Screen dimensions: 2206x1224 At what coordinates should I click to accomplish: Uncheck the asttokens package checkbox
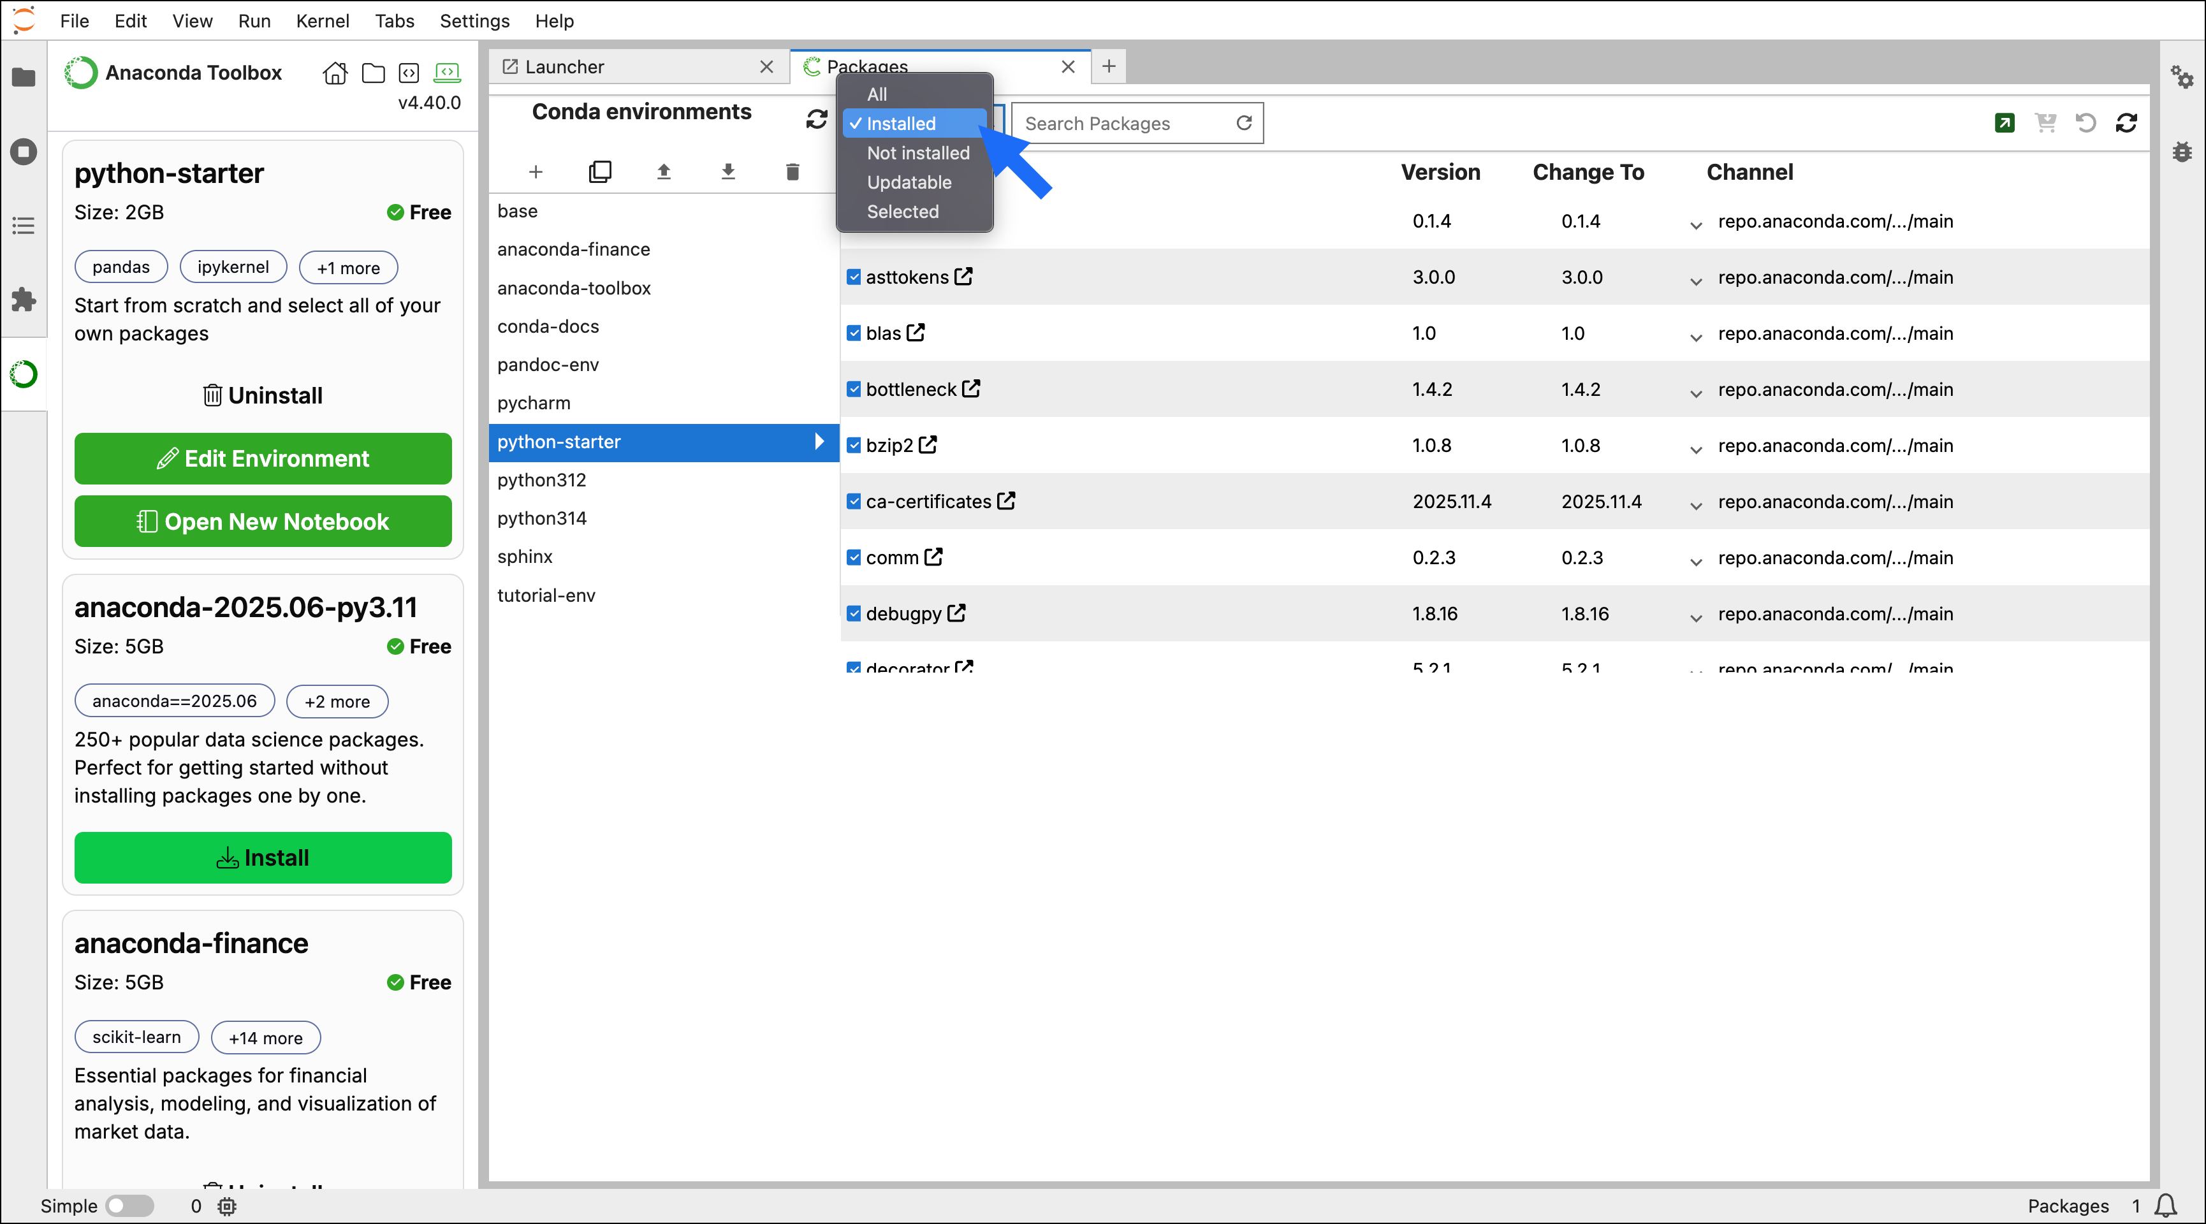[x=854, y=277]
